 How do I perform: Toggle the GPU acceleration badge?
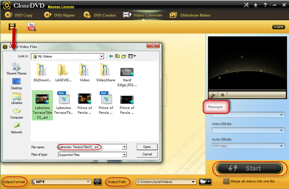point(279,27)
